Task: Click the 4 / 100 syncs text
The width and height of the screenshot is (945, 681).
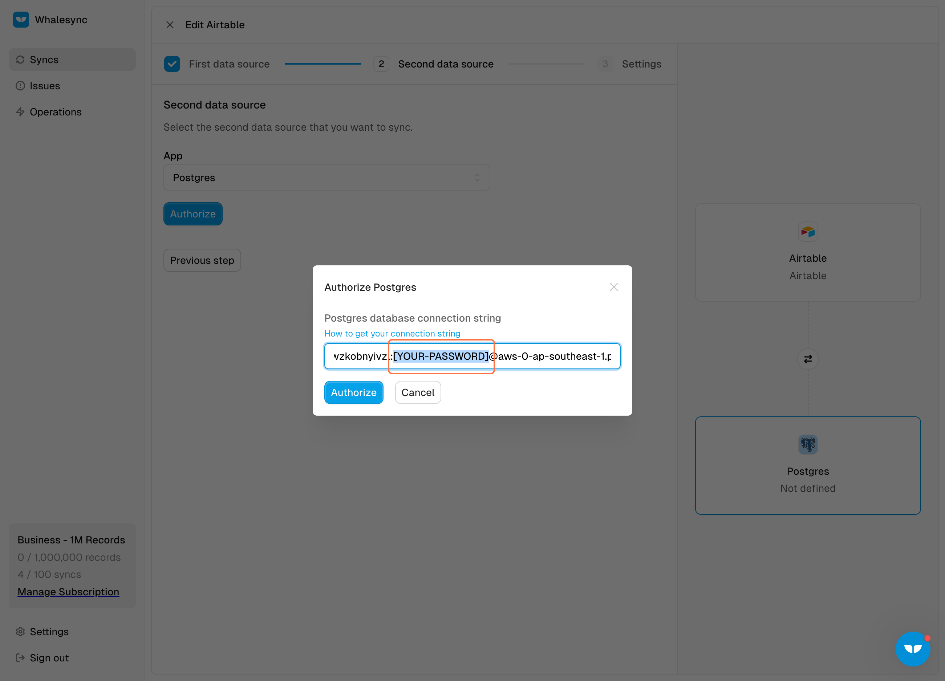Action: point(49,575)
